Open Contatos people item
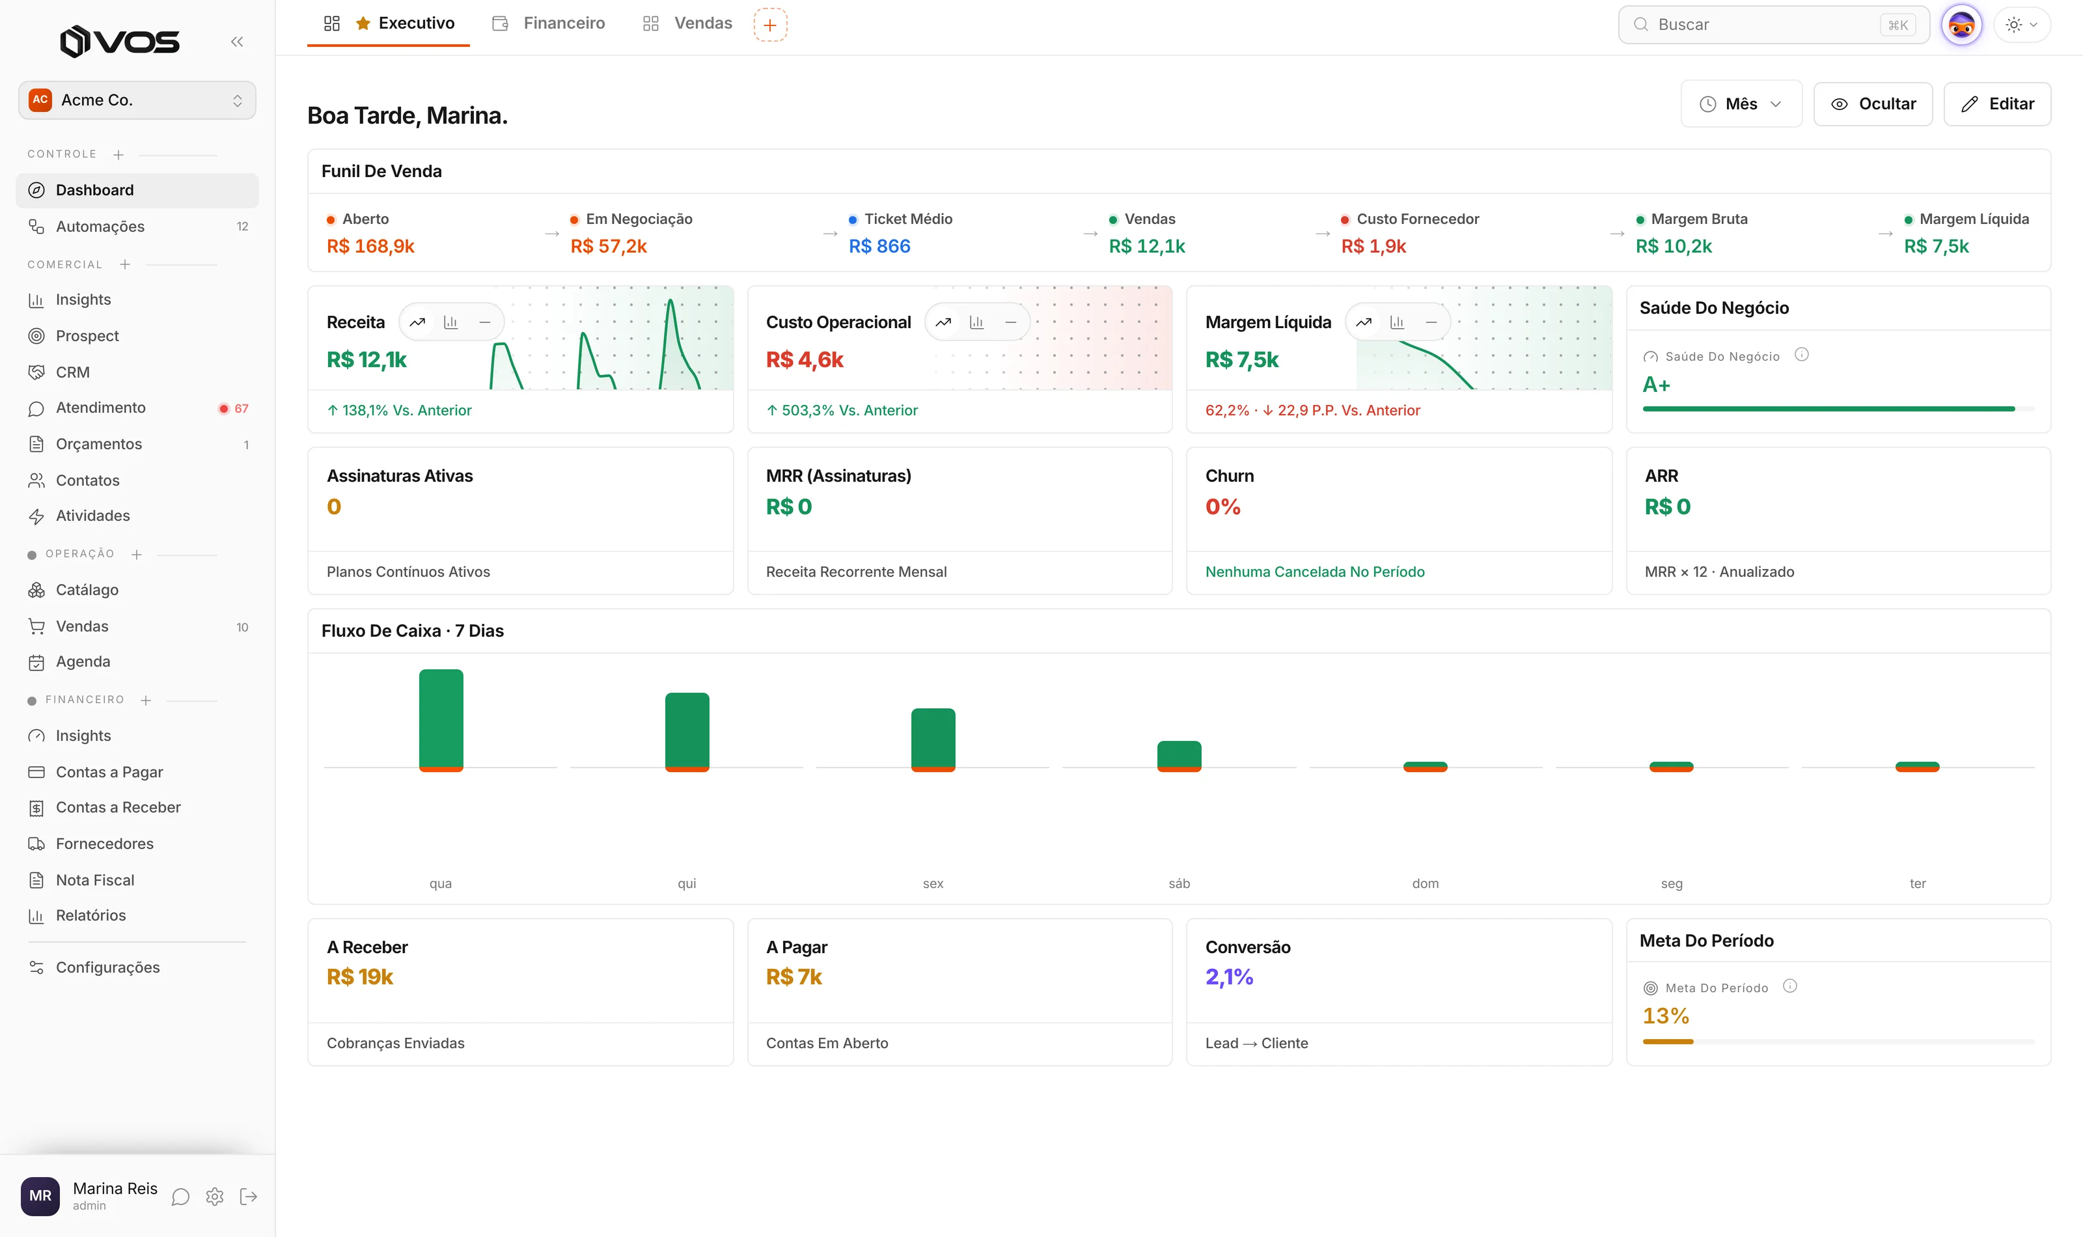The image size is (2083, 1237). point(137,481)
